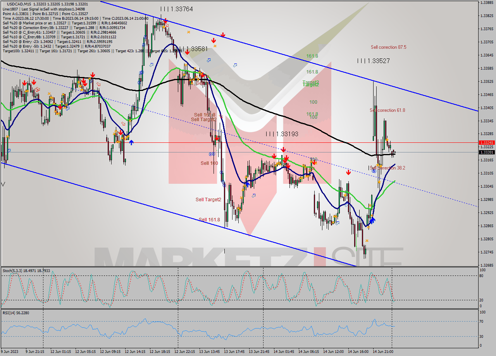Select the '1.33527' swing high label
Image resolution: width=496 pixels, height=356 pixels.
point(374,61)
